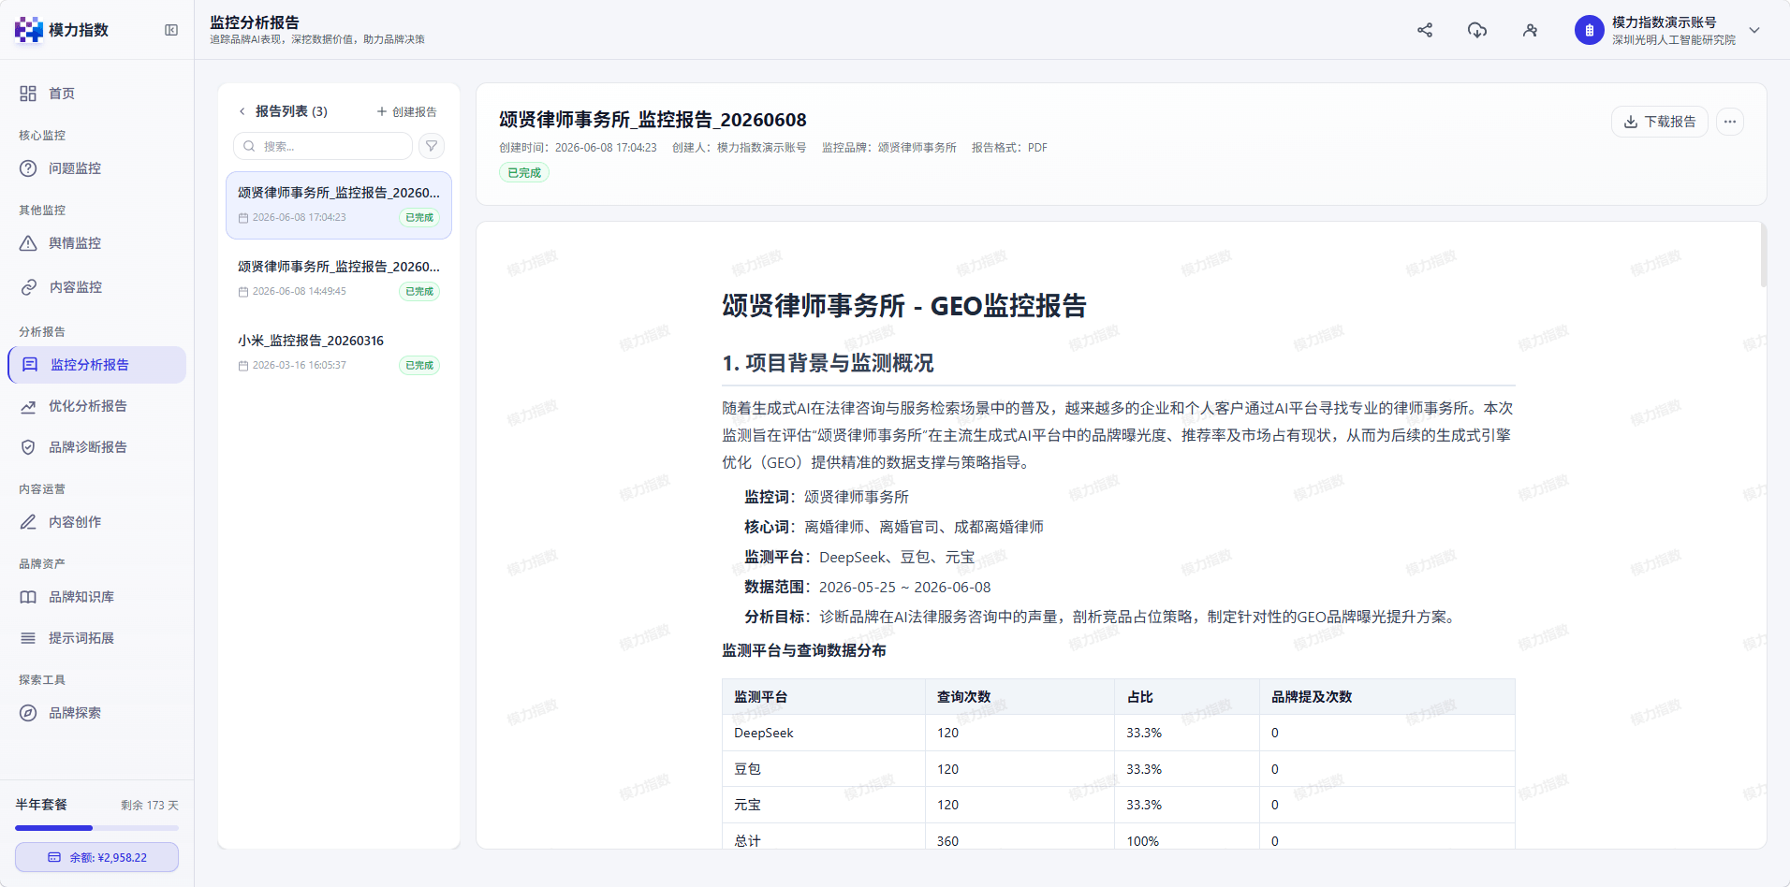Click the back chevron beside 报告列表
This screenshot has height=887, width=1790.
coord(242,111)
